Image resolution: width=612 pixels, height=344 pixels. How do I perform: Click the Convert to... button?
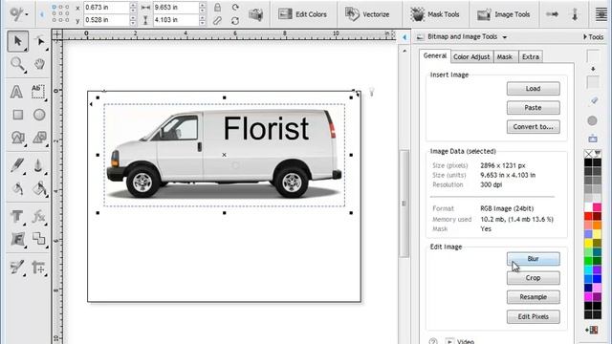[x=534, y=127]
